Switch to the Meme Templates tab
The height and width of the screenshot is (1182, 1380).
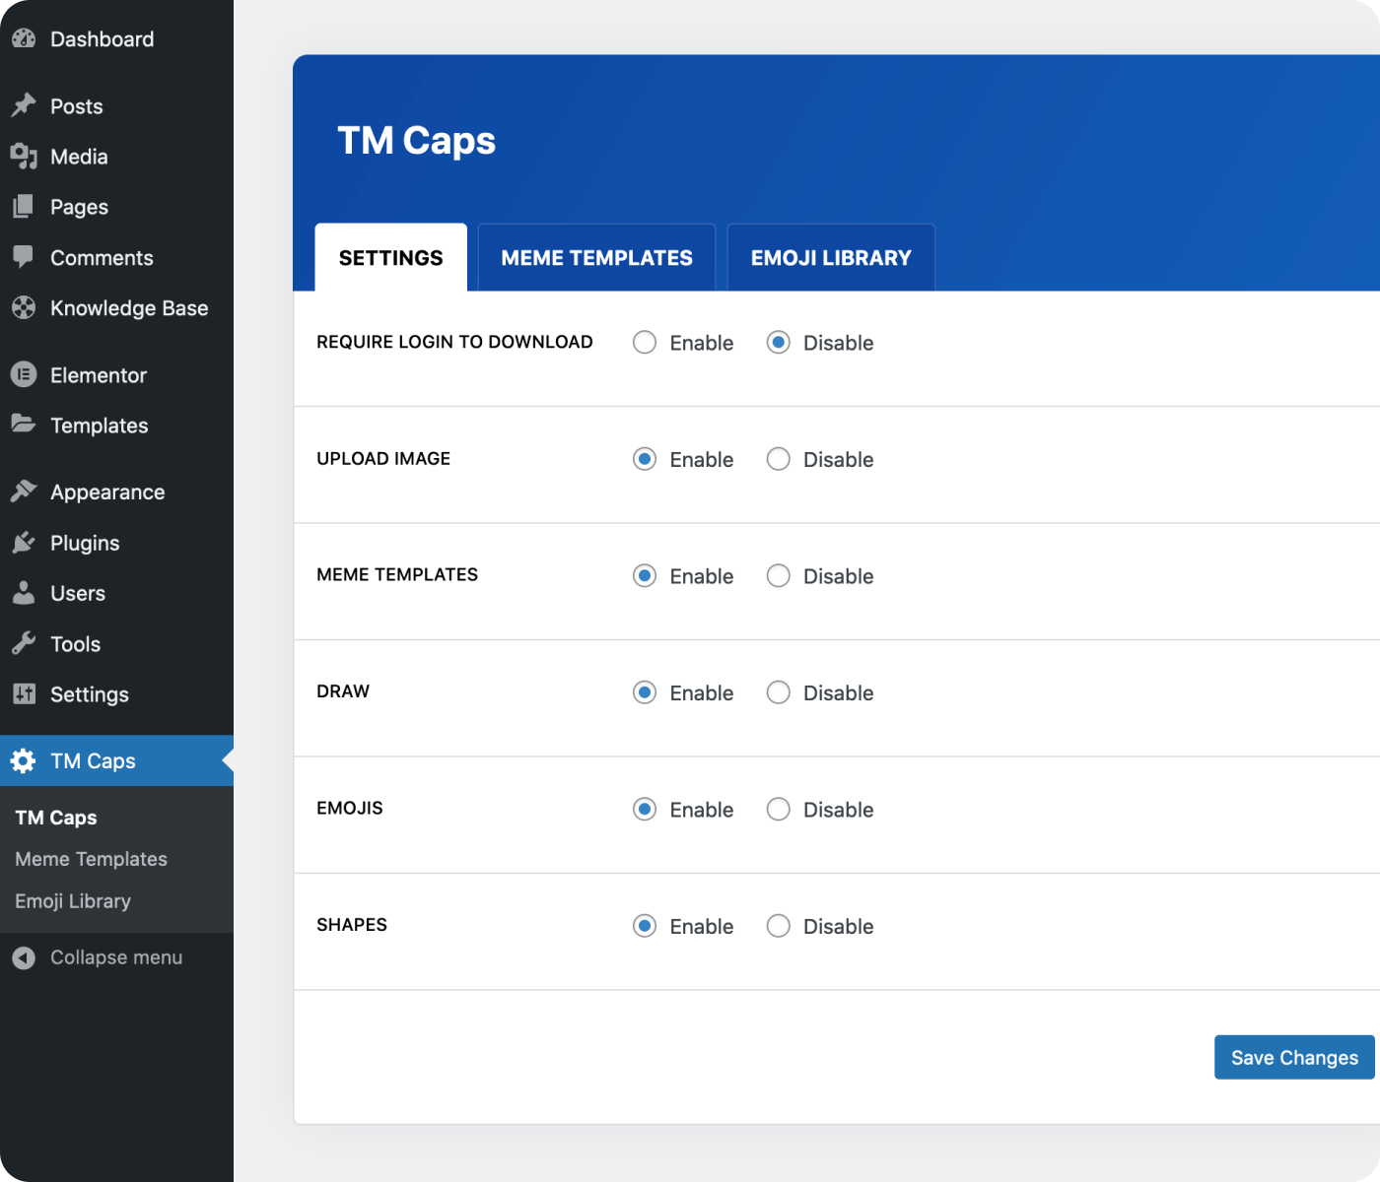click(596, 258)
